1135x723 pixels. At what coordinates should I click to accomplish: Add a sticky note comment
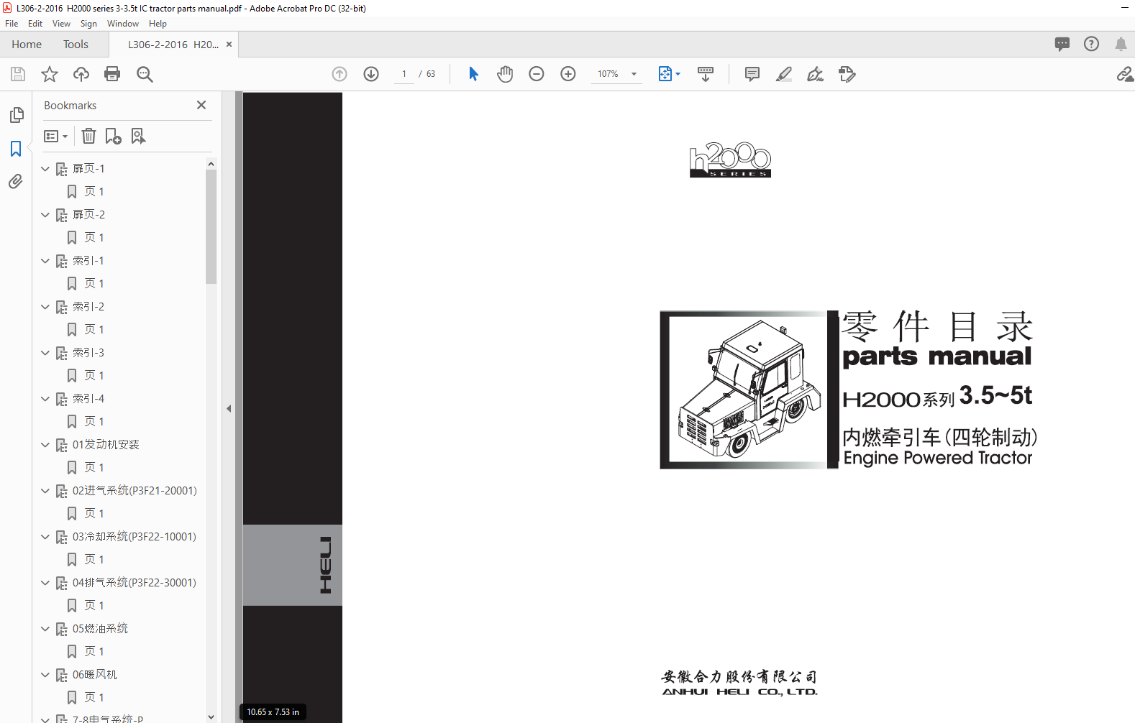pyautogui.click(x=752, y=74)
